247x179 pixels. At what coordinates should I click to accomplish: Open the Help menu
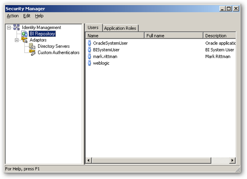(x=39, y=16)
